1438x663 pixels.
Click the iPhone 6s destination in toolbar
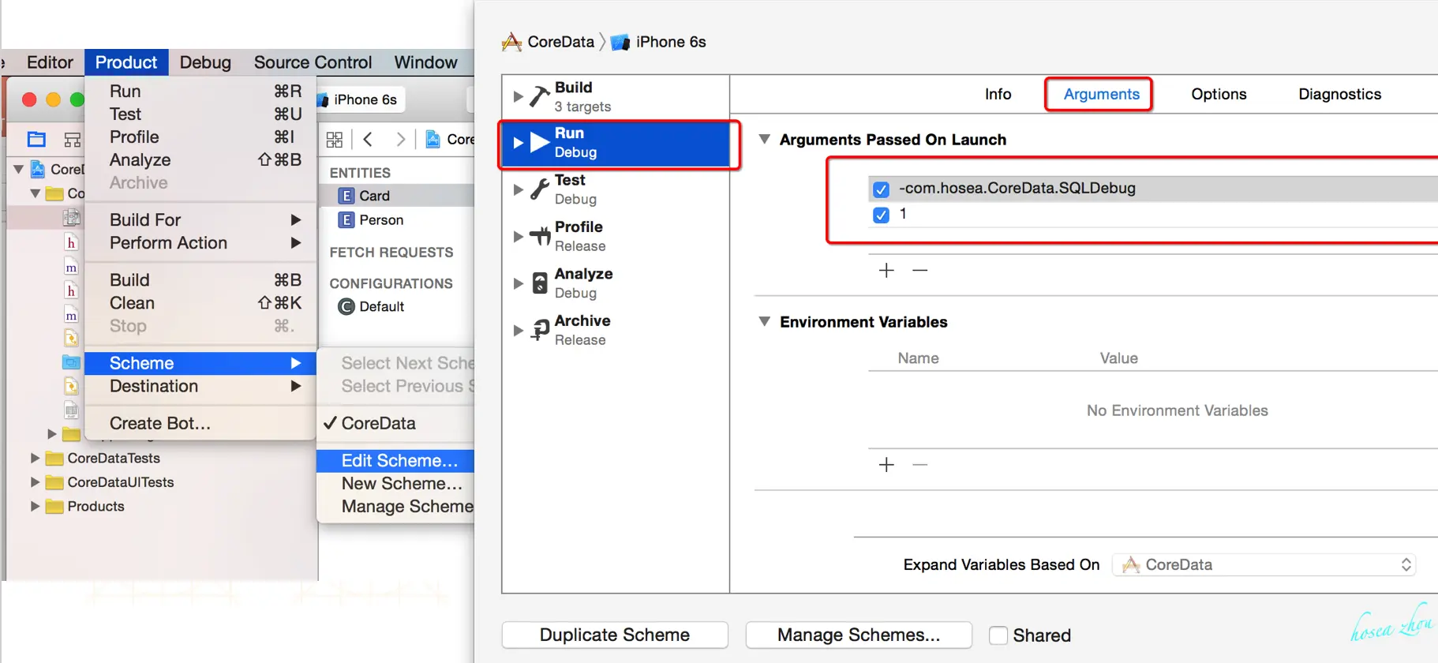point(361,99)
